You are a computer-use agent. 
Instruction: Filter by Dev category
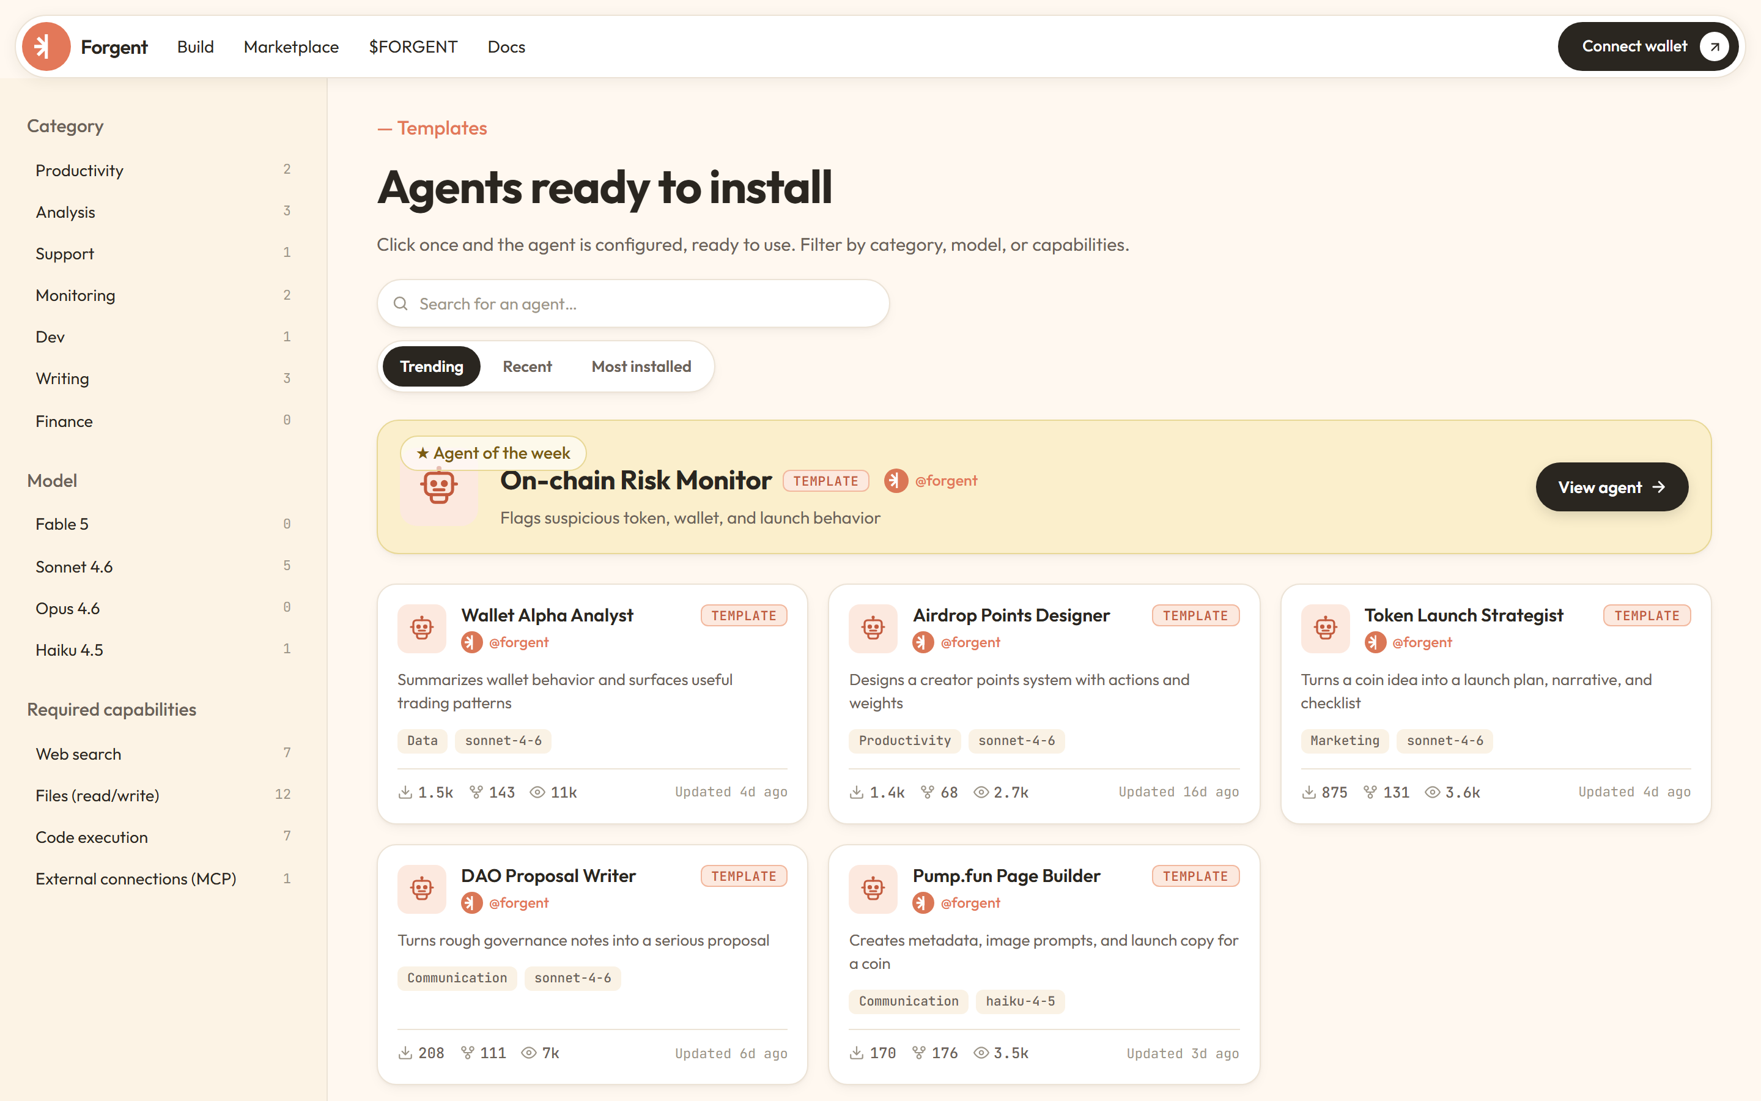pyautogui.click(x=163, y=336)
